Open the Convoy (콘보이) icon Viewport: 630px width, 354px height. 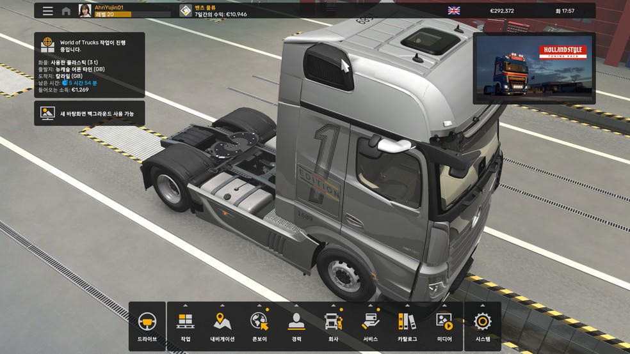pyautogui.click(x=259, y=321)
